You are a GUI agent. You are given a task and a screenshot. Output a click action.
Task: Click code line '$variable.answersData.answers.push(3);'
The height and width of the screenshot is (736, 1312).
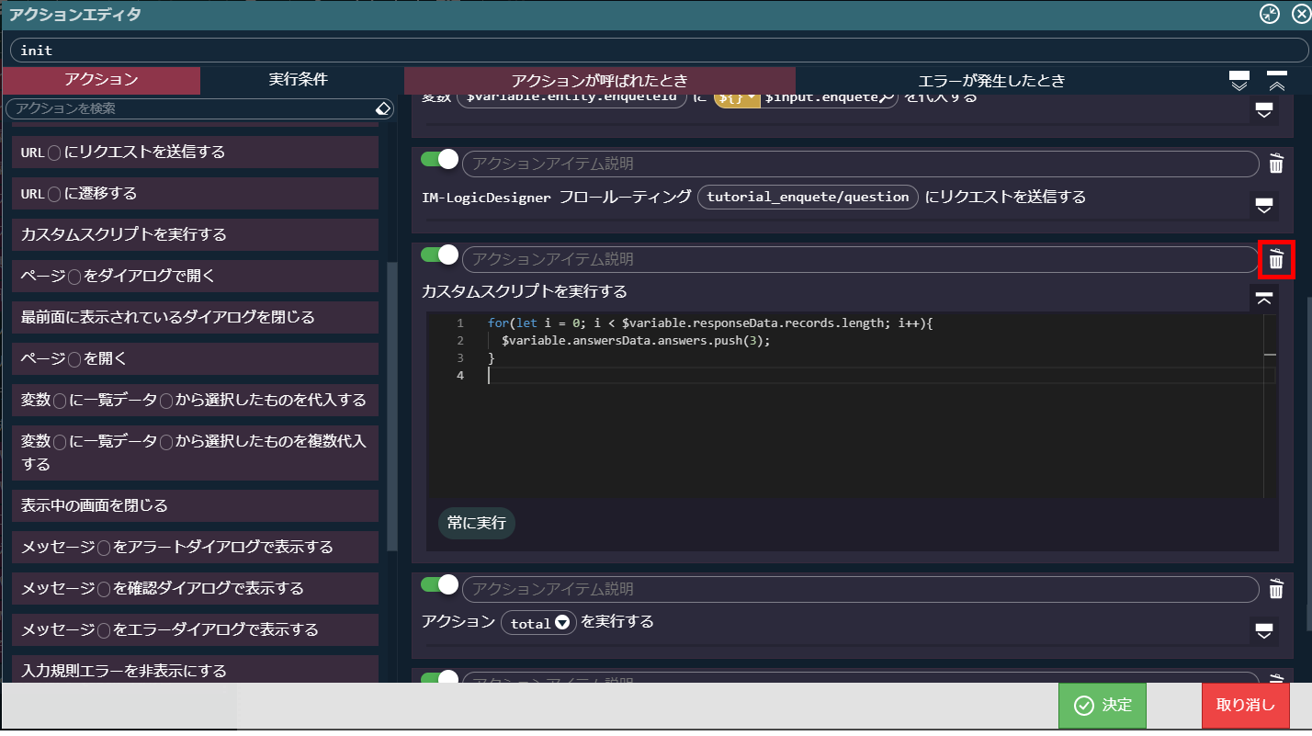click(x=636, y=341)
